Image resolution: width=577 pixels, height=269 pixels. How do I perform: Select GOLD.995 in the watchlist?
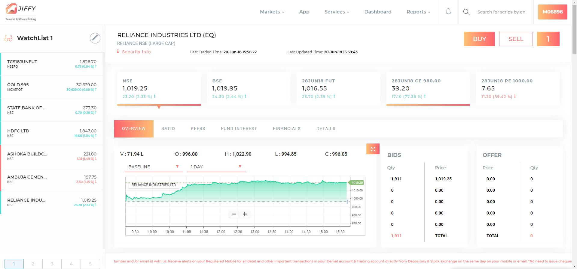52,87
